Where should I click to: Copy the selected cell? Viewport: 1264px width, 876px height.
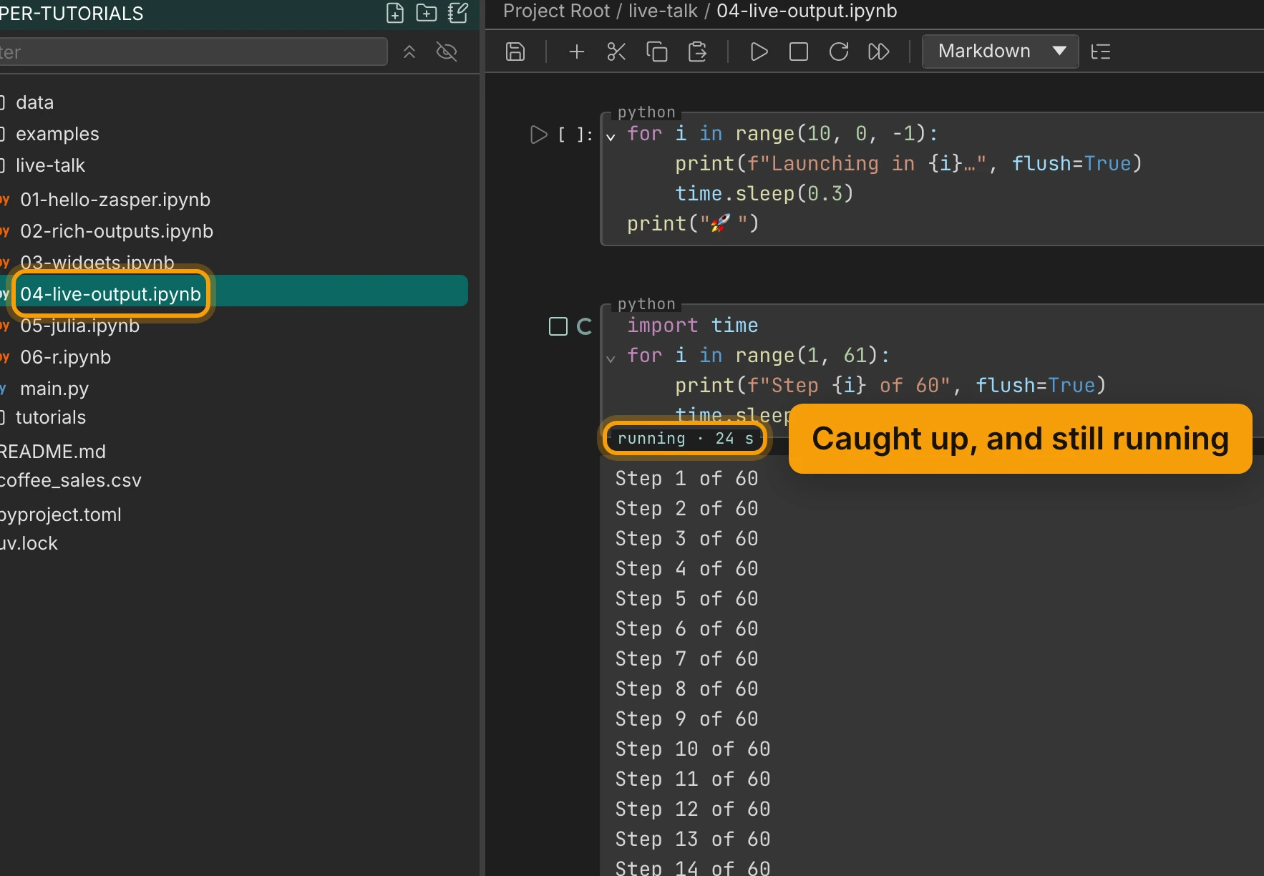point(656,52)
